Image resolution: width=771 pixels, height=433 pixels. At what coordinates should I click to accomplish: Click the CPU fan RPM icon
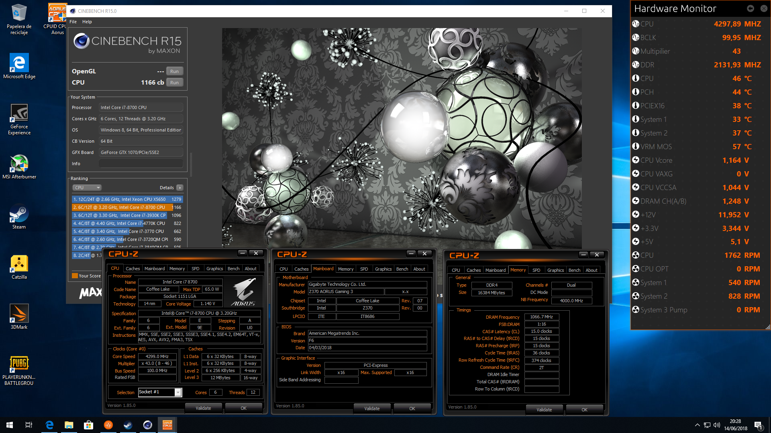[x=636, y=255]
